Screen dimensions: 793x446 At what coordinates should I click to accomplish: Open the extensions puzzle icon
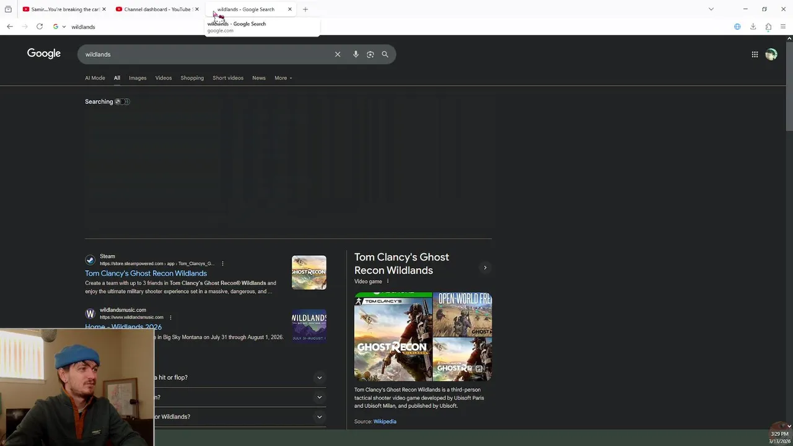(768, 27)
